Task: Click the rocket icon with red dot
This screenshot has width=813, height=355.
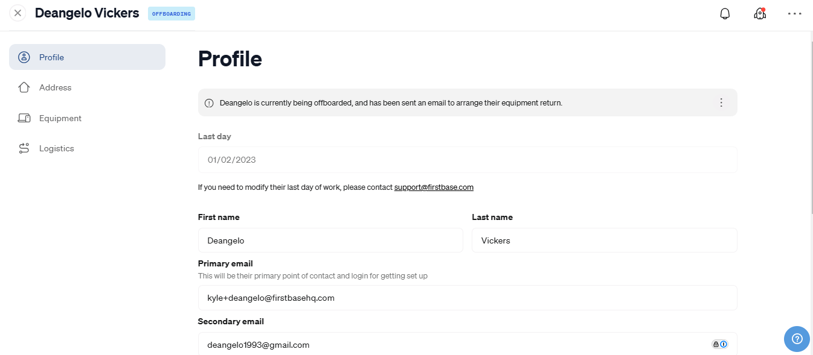Action: pyautogui.click(x=760, y=13)
